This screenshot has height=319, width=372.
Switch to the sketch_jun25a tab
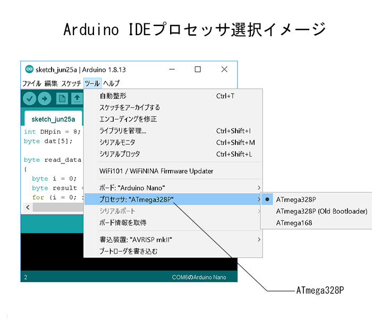(53, 119)
